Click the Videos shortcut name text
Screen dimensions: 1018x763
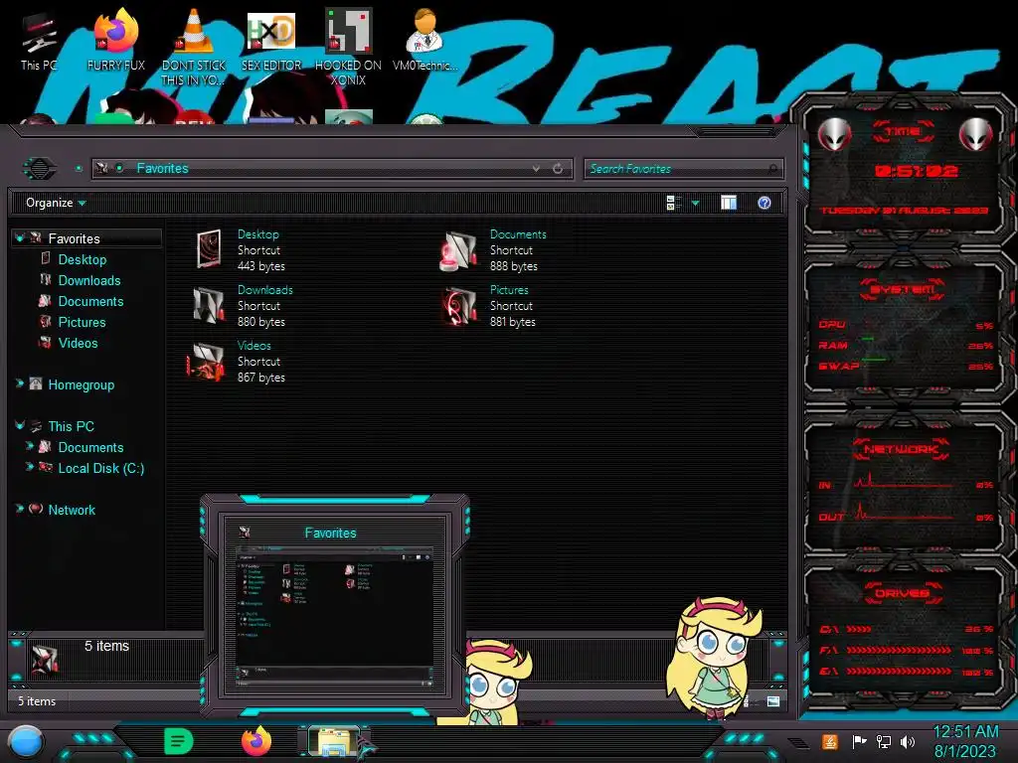254,346
